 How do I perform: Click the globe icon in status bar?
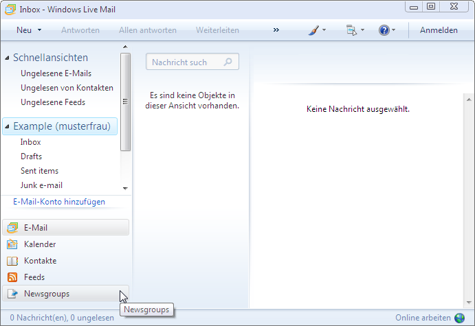click(460, 318)
